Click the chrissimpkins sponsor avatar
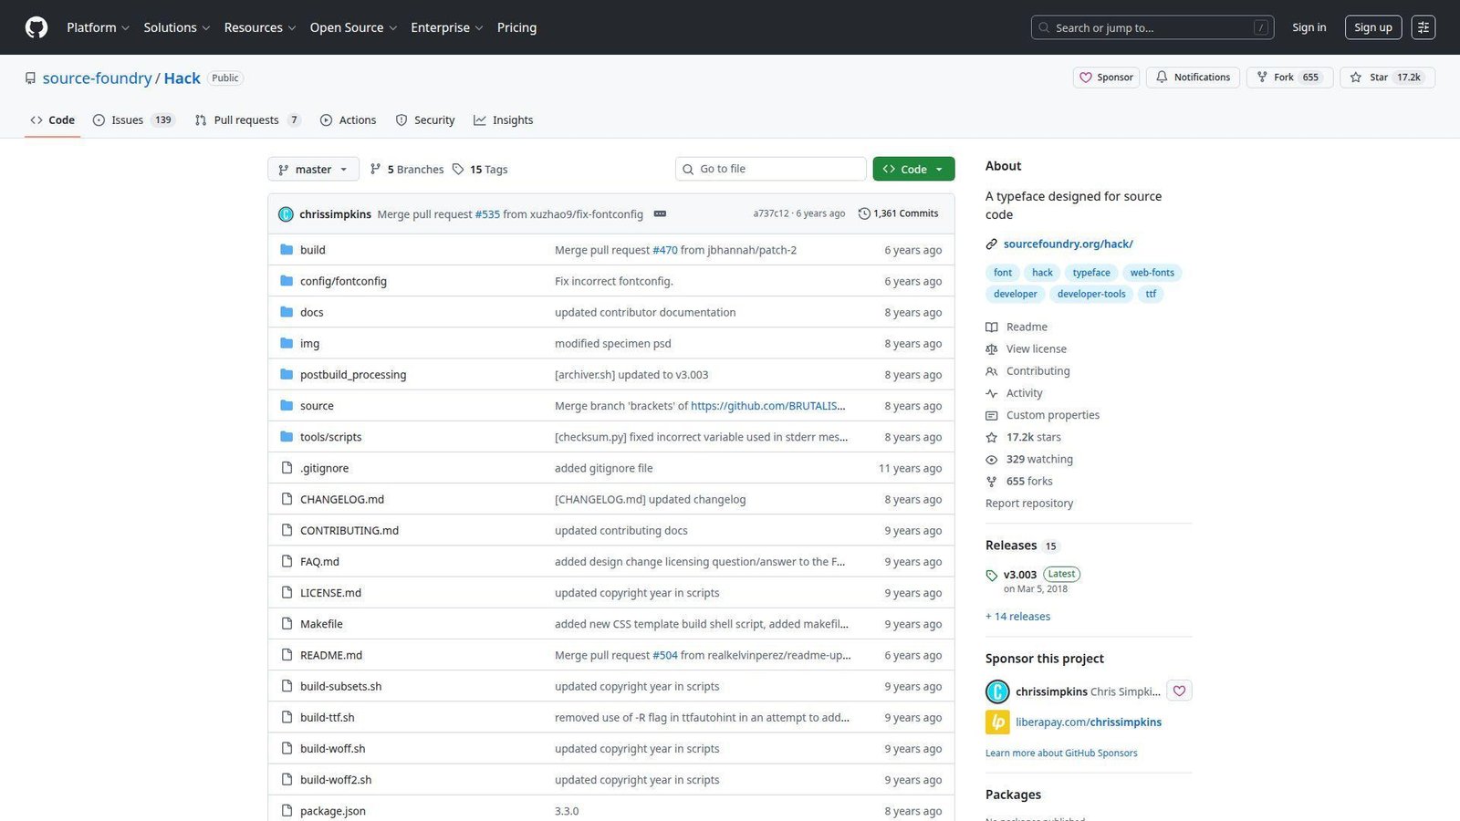This screenshot has height=821, width=1460. point(997,691)
